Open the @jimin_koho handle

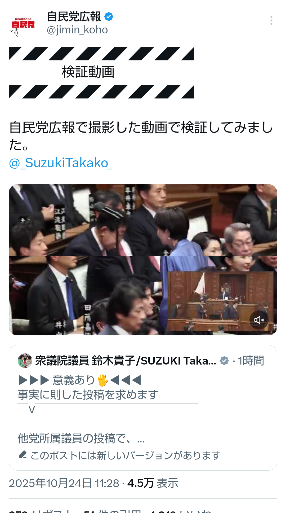tap(77, 30)
